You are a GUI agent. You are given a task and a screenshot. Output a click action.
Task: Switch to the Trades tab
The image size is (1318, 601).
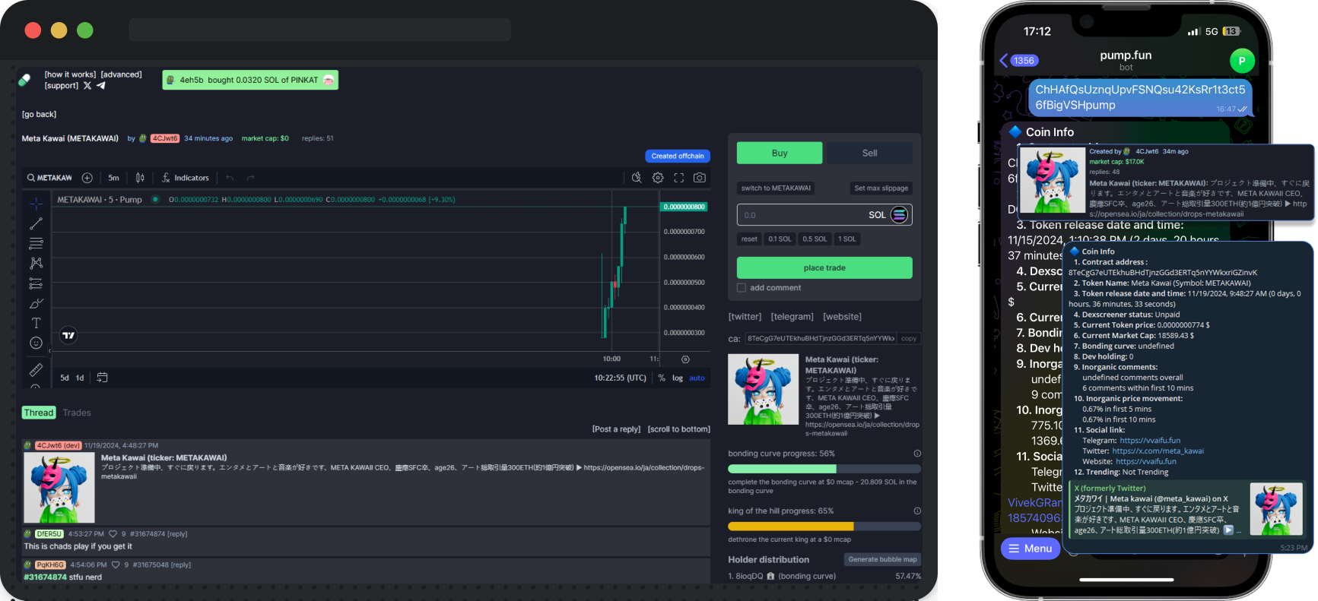(x=77, y=413)
